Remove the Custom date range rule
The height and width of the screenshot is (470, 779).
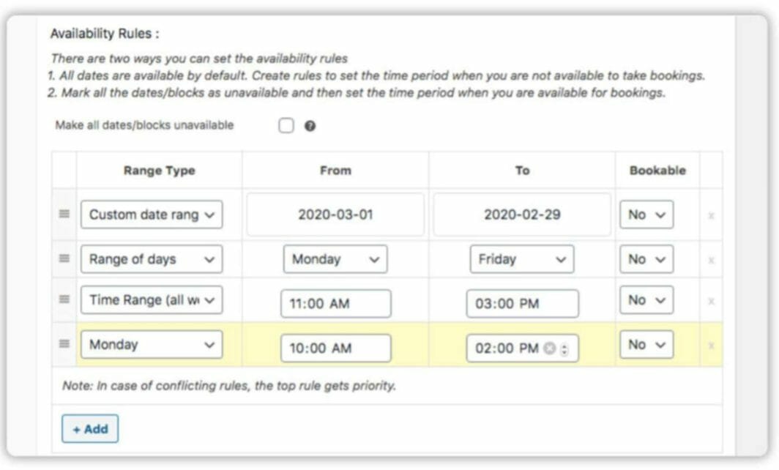tap(710, 215)
